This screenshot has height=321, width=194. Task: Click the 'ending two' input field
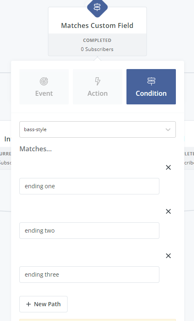click(x=89, y=231)
